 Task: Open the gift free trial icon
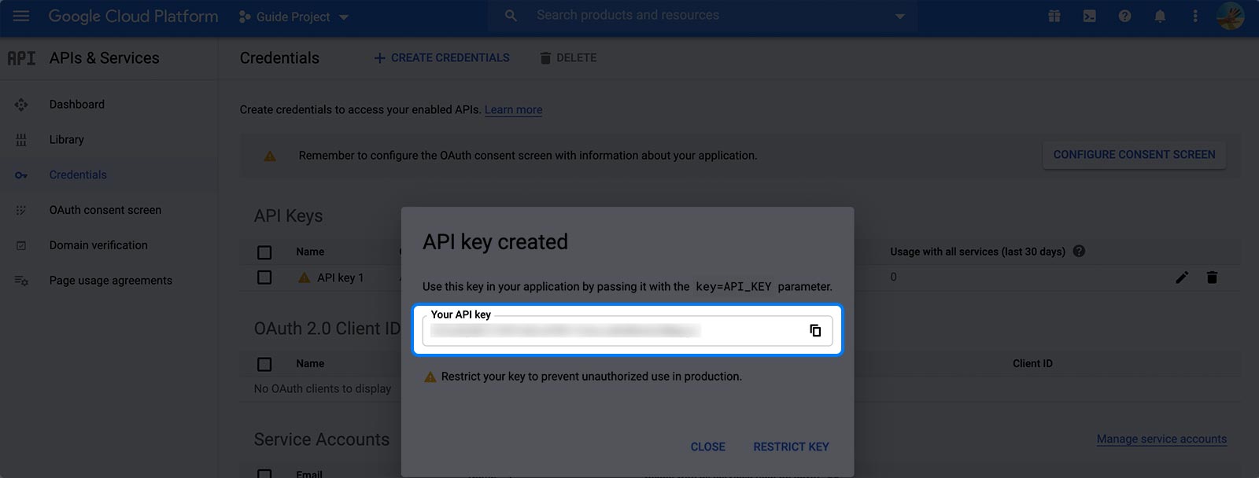click(1054, 16)
